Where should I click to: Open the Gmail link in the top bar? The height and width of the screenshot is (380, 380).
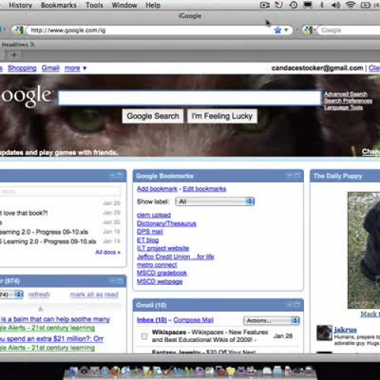pos(50,68)
